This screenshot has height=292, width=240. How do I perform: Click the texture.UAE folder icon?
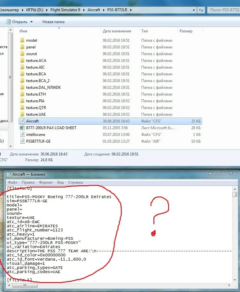point(22,114)
